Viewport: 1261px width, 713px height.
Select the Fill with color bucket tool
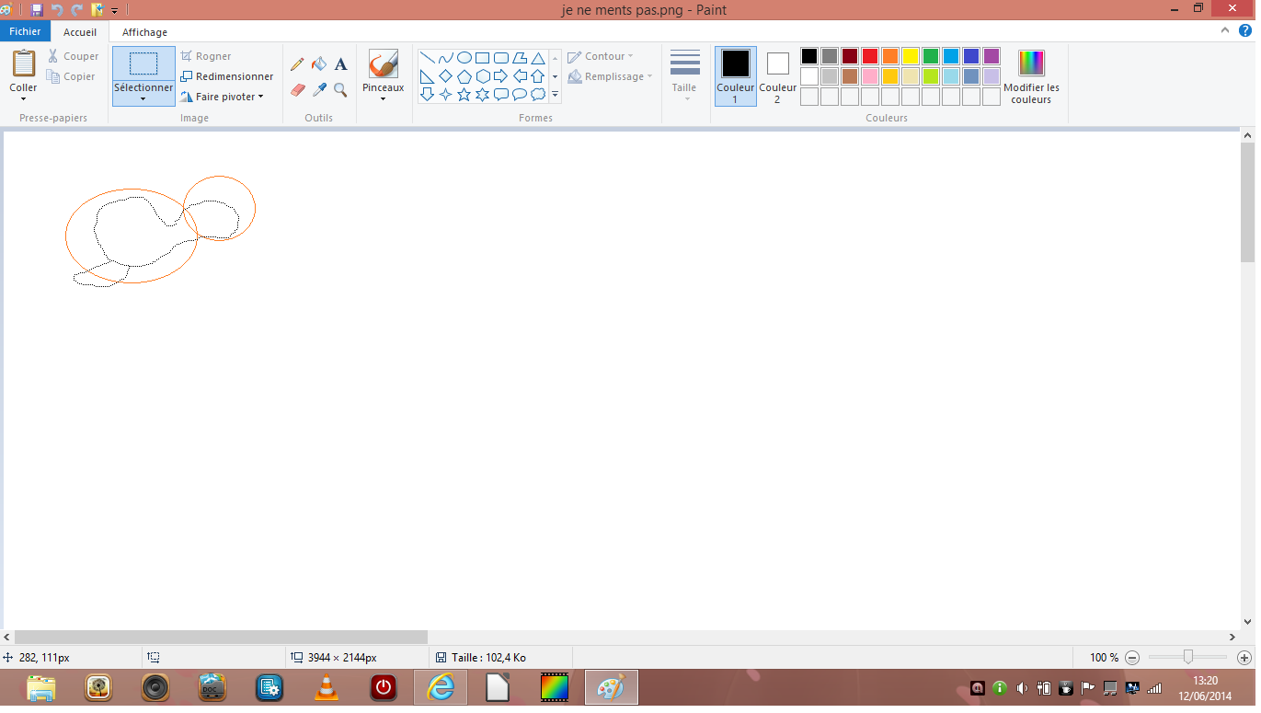(x=319, y=64)
